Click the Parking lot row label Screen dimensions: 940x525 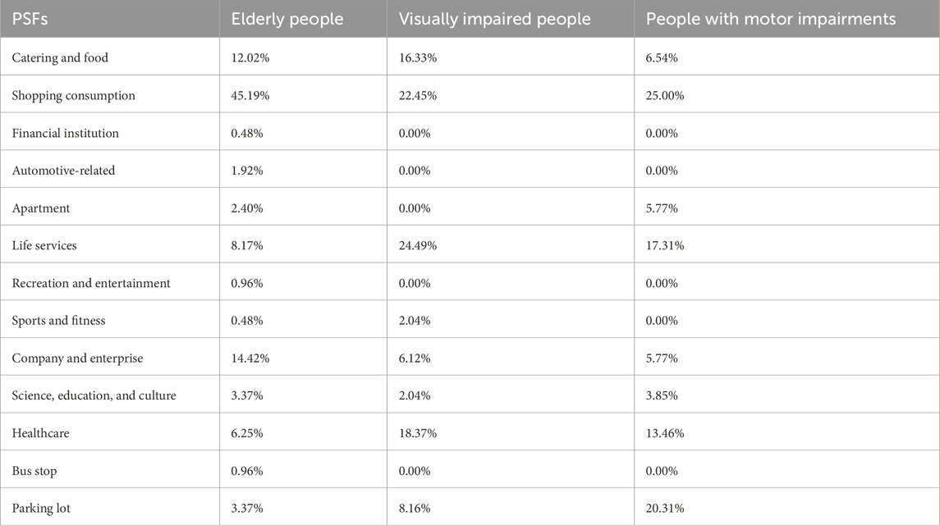click(x=41, y=509)
